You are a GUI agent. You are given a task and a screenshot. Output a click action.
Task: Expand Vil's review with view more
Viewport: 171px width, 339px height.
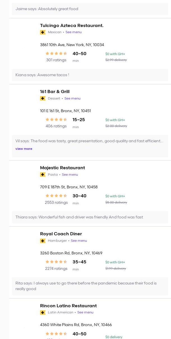click(x=24, y=149)
